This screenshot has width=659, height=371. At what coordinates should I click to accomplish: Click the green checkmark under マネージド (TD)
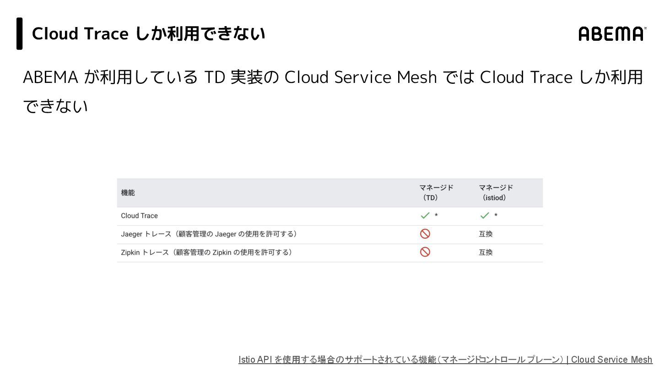click(x=425, y=215)
